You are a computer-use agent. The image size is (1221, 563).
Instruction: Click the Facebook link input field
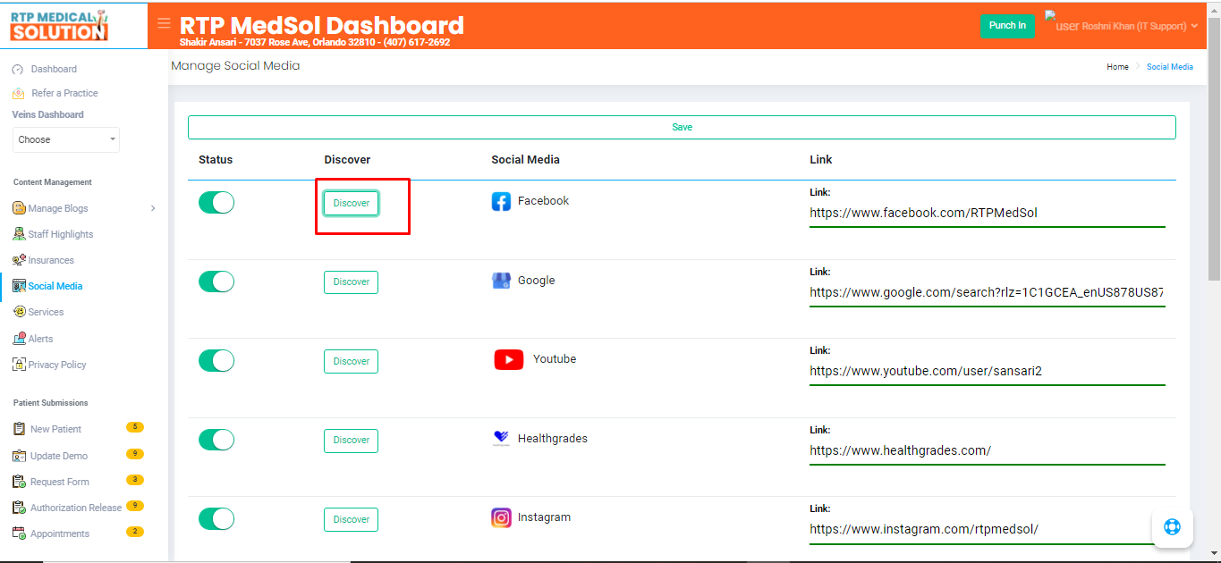tap(988, 214)
